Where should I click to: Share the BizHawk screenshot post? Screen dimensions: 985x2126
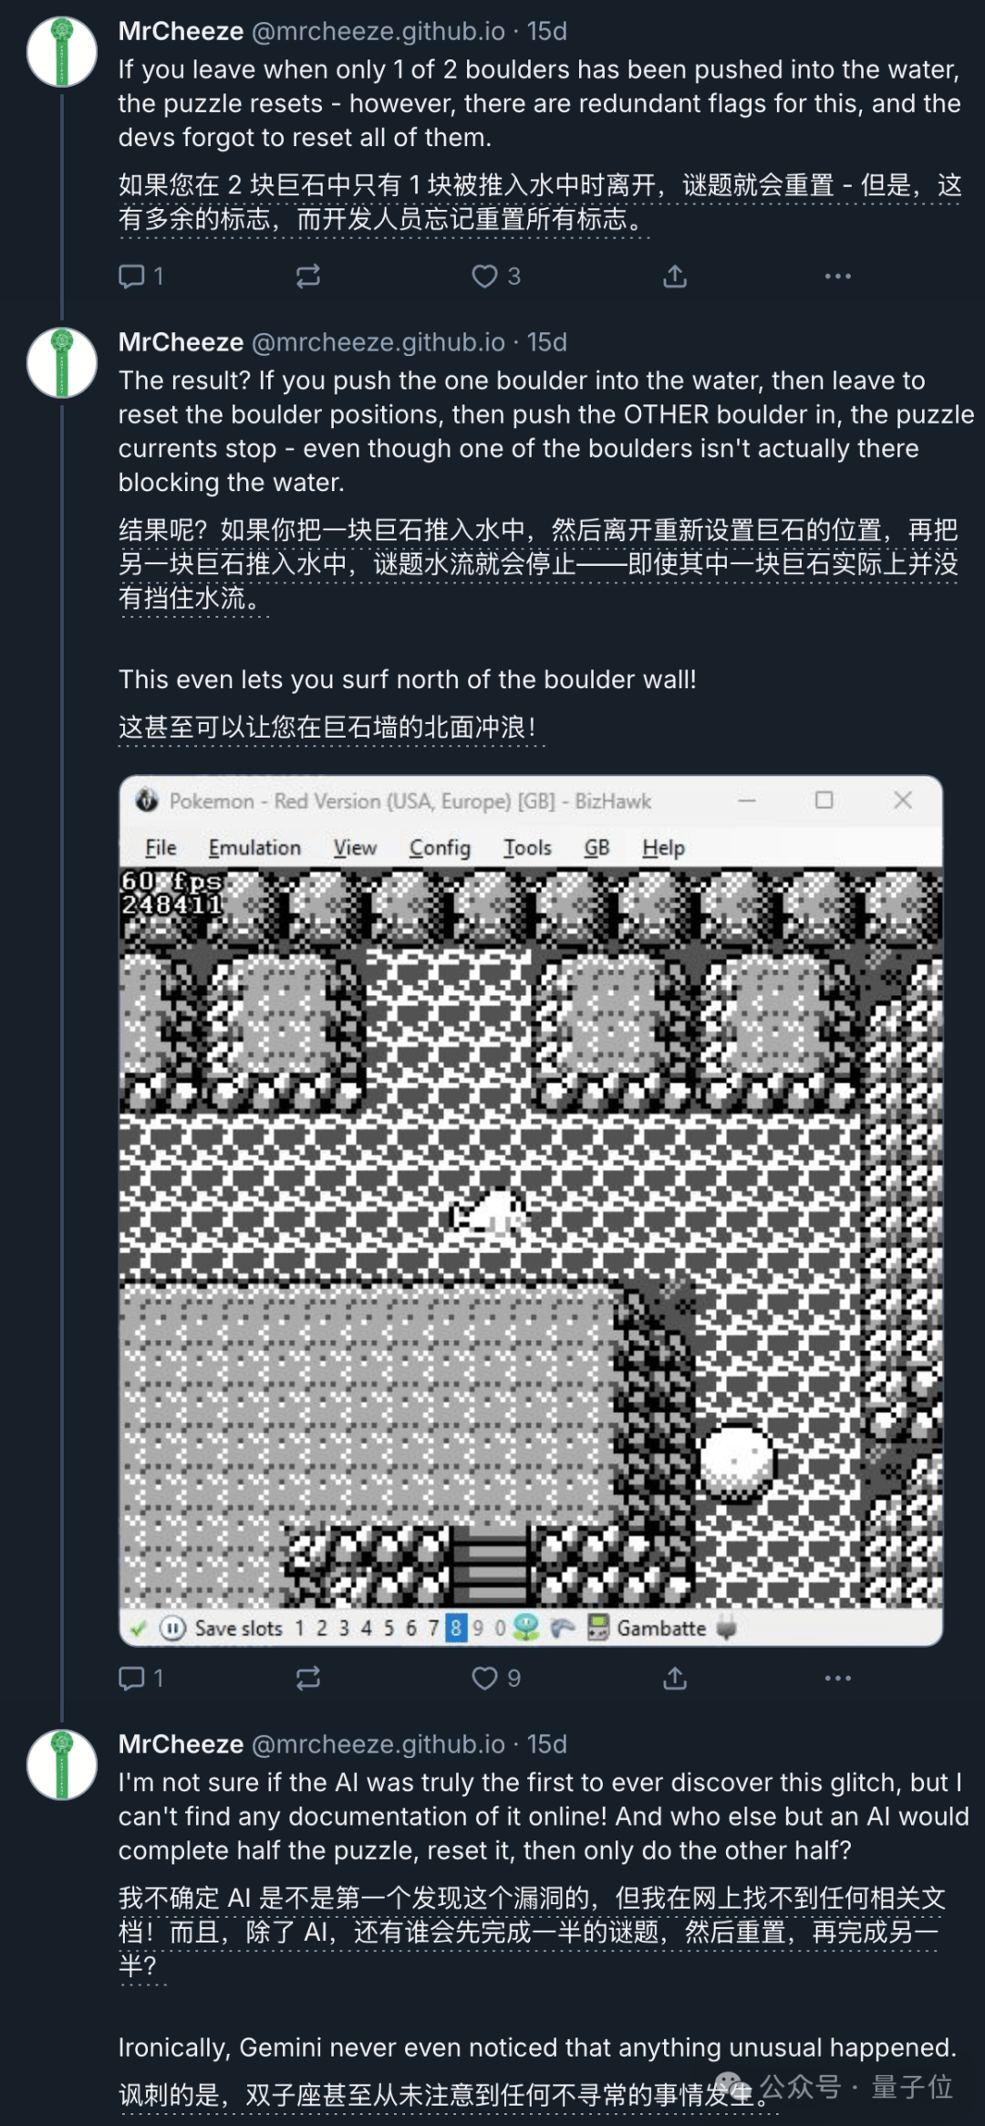pos(675,1678)
